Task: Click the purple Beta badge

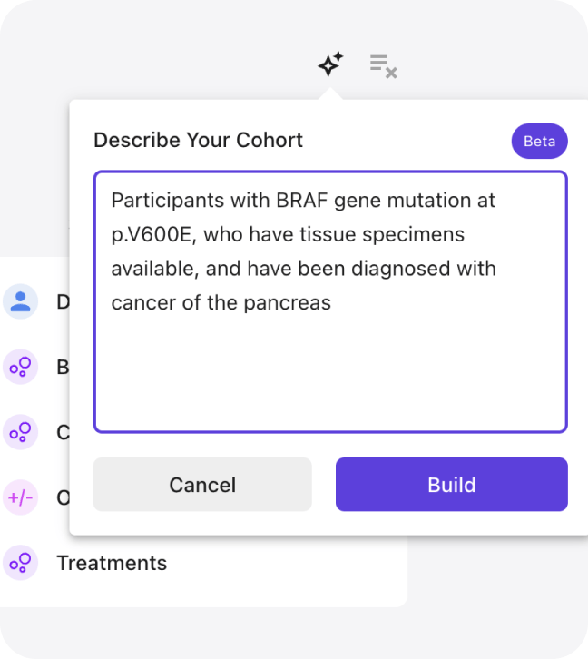Action: click(x=539, y=142)
